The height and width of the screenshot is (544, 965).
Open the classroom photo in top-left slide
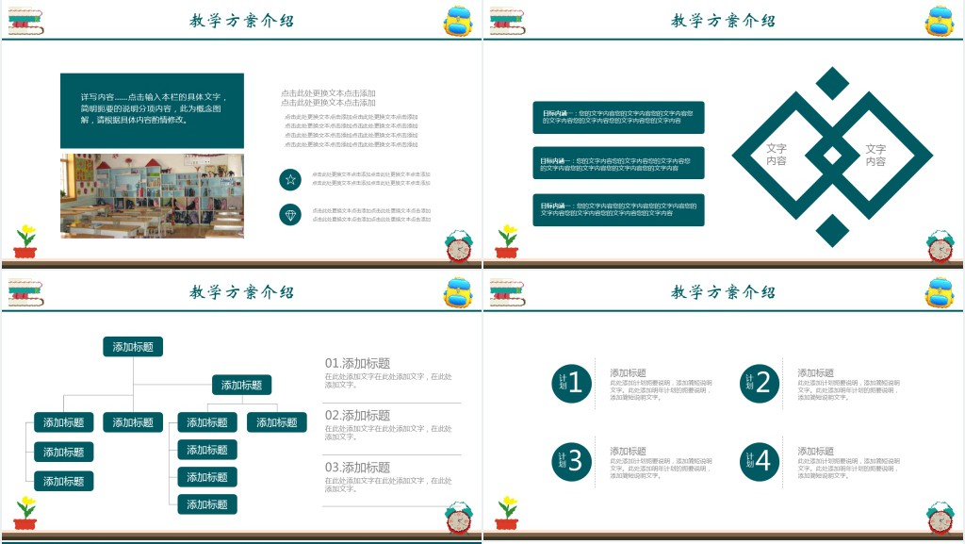[152, 195]
